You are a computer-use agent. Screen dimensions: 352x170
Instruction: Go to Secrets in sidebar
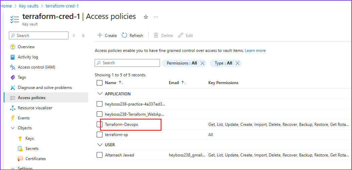(x=32, y=149)
